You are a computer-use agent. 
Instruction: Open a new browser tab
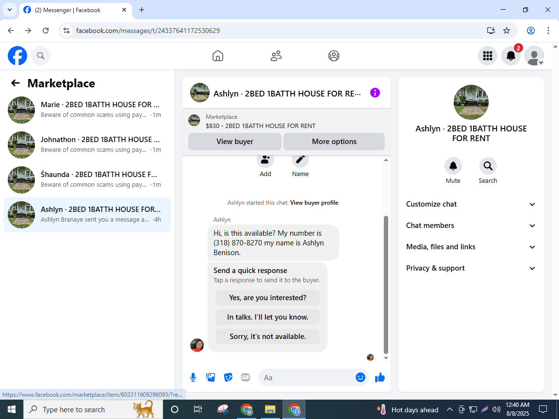(x=142, y=10)
